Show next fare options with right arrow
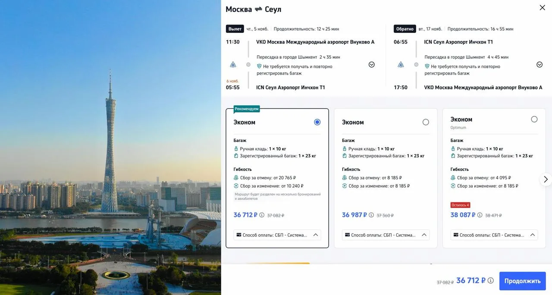Image resolution: width=552 pixels, height=295 pixels. click(x=546, y=179)
